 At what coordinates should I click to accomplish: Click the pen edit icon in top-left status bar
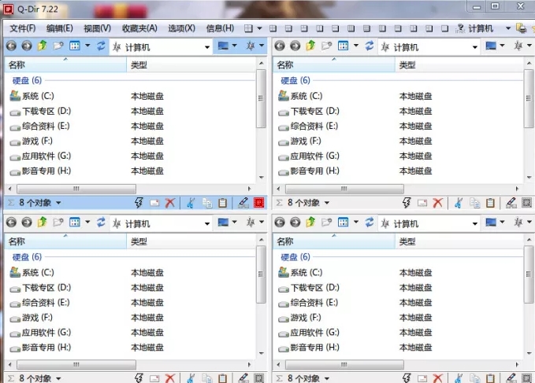click(243, 203)
